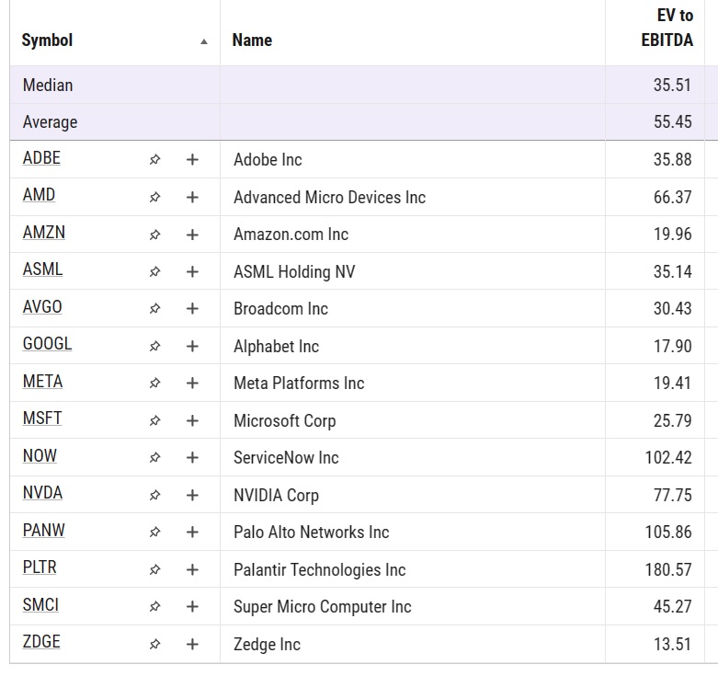Click the 102.42 value for ServiceNow
This screenshot has height=676, width=718.
point(668,457)
